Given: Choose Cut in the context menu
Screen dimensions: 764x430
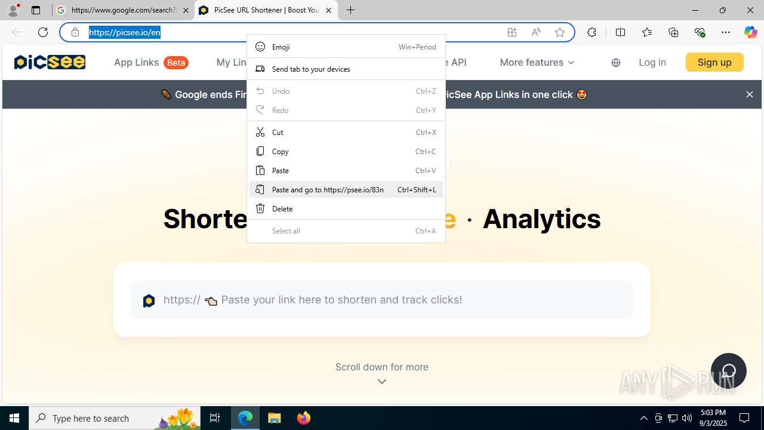Looking at the screenshot, I should tap(346, 132).
